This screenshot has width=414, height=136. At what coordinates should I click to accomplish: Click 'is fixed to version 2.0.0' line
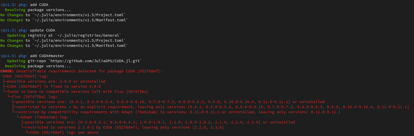coord(54,86)
